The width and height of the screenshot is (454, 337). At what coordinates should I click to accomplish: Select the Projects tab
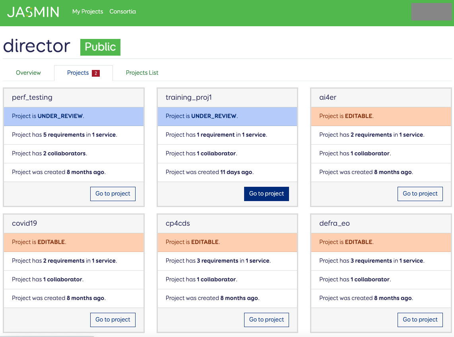tap(78, 73)
